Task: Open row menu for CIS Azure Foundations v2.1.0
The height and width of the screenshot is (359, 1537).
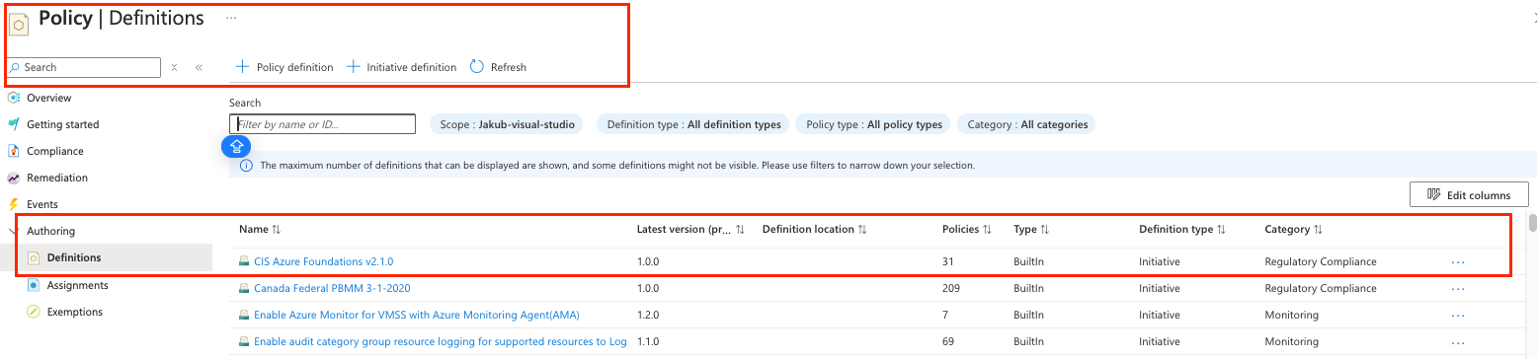Action: [1458, 261]
